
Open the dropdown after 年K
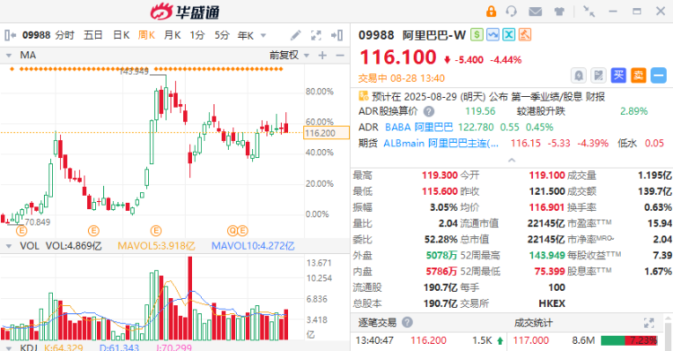tap(263, 35)
